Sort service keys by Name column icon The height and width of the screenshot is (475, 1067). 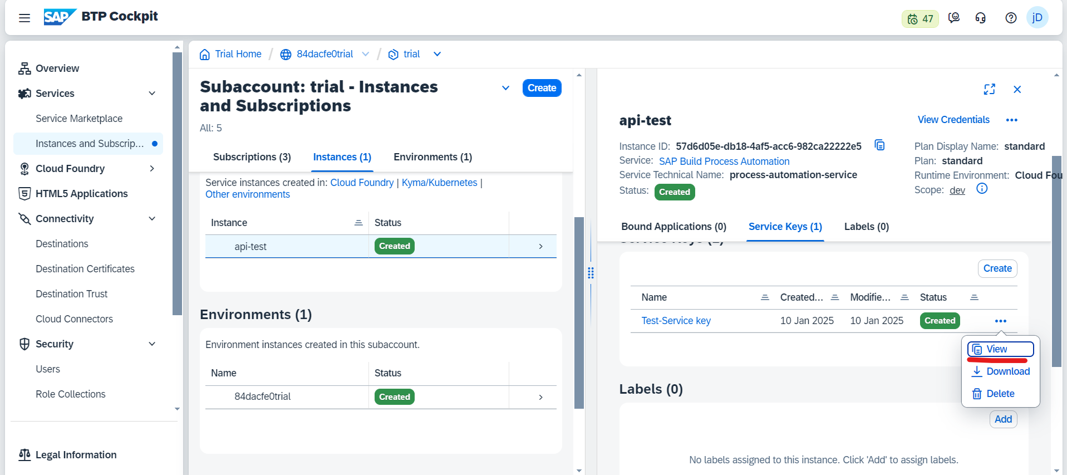click(765, 297)
